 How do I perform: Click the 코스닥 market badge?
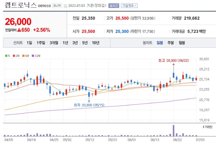point(57,6)
